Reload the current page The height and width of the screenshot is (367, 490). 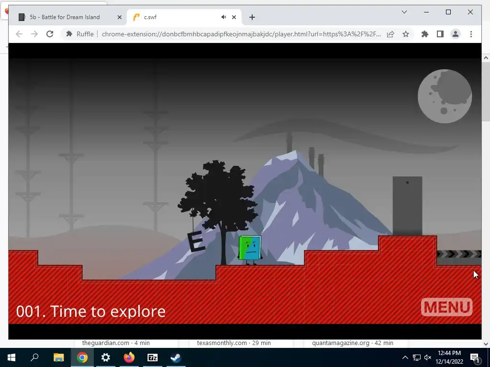[50, 34]
